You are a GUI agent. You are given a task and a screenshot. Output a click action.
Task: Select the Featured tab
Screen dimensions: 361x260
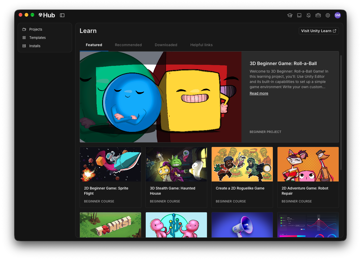tap(94, 45)
